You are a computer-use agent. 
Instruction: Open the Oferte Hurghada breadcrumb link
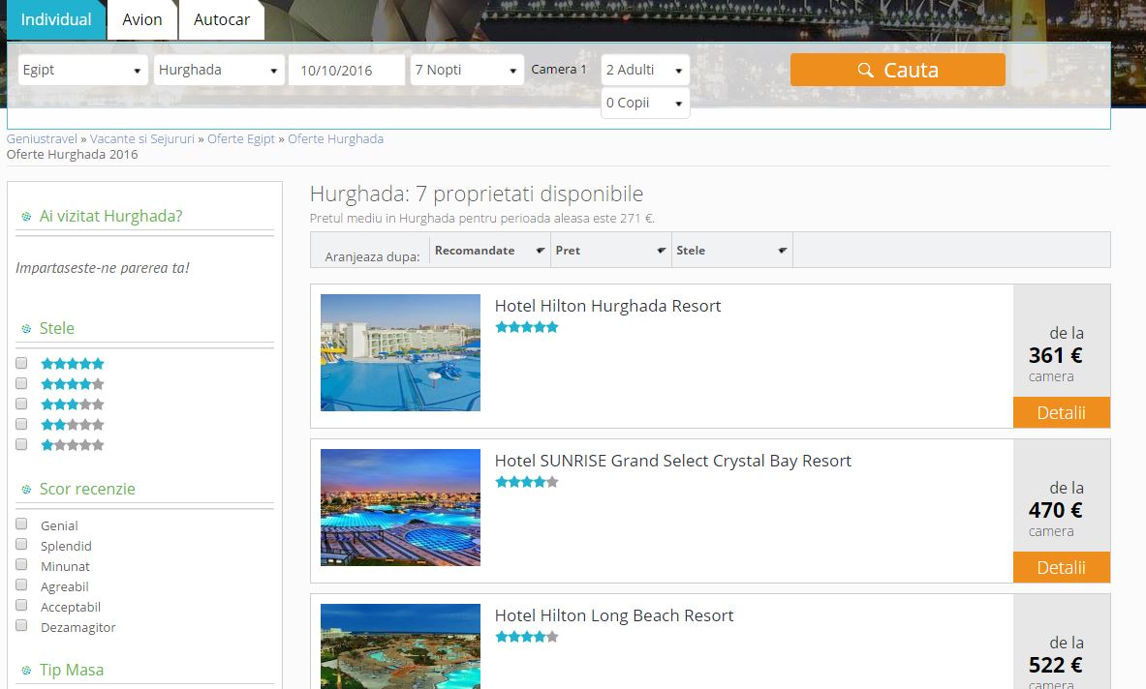point(335,138)
